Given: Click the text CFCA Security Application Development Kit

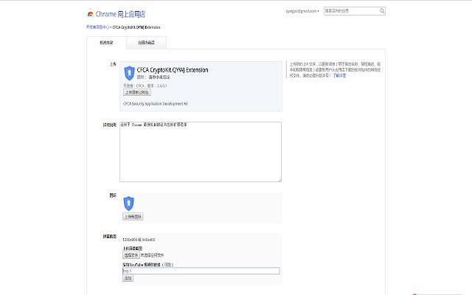Looking at the screenshot, I should tap(156, 103).
